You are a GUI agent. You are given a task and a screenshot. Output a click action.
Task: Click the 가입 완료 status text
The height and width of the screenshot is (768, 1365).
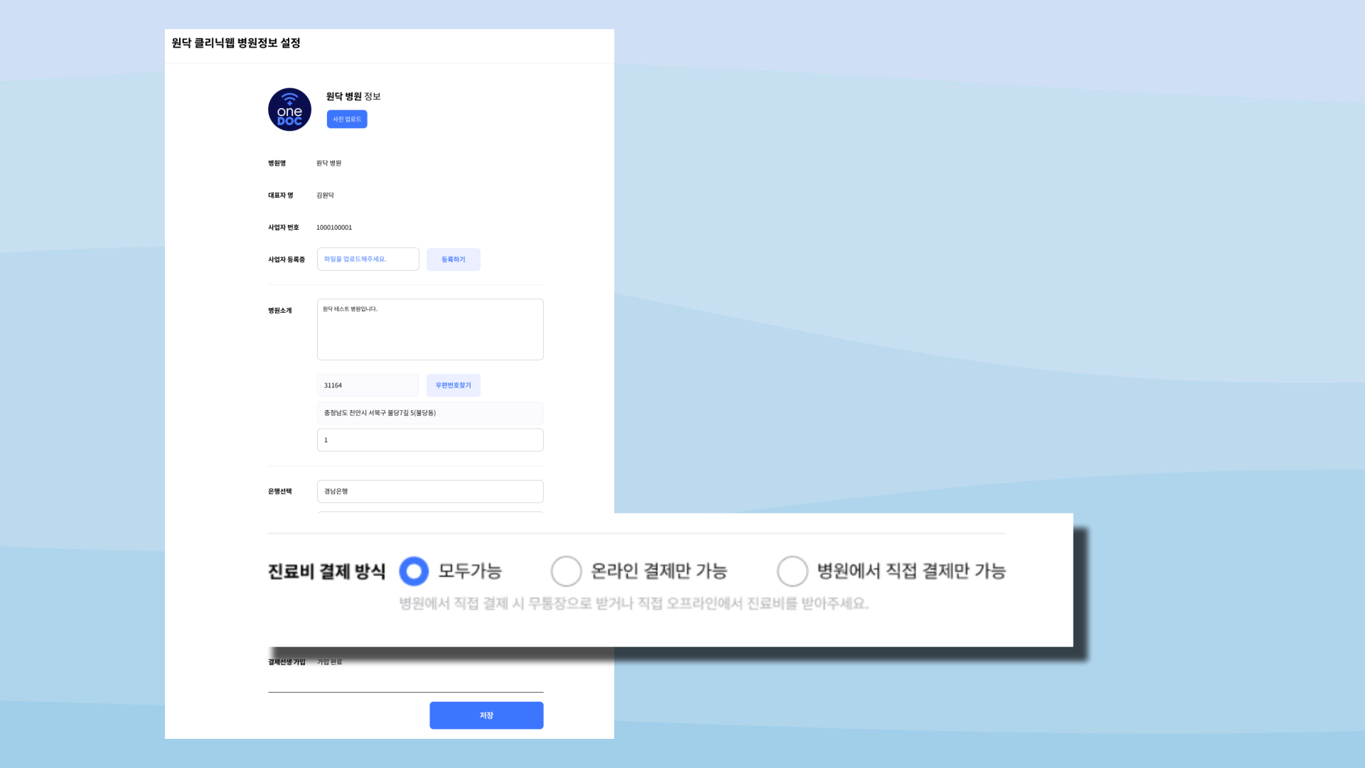click(x=329, y=662)
